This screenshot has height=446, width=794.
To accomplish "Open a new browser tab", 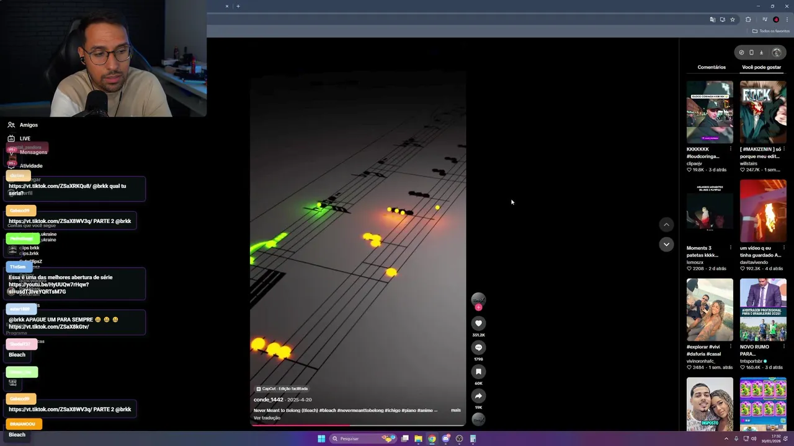I will point(238,6).
